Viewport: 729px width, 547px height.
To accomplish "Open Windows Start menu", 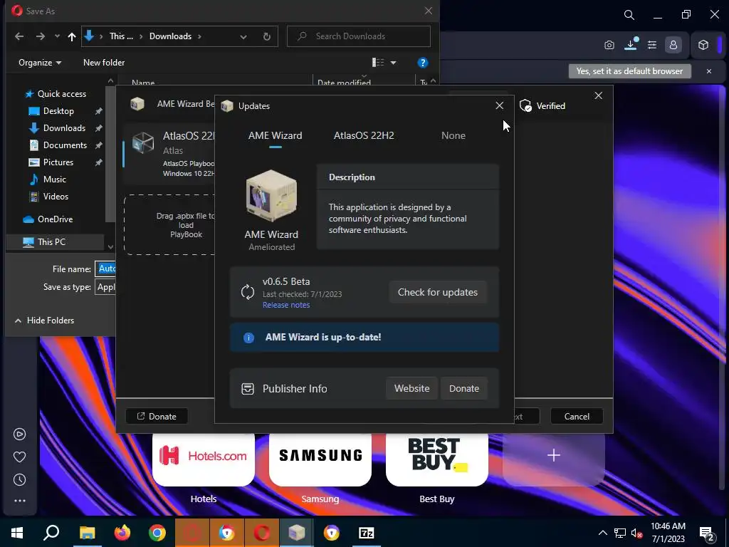I will point(17,533).
